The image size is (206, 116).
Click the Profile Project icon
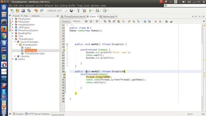105,11
